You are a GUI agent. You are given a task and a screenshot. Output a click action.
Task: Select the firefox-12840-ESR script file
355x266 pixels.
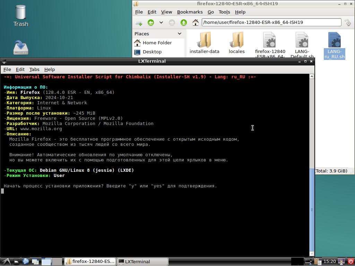tap(270, 45)
